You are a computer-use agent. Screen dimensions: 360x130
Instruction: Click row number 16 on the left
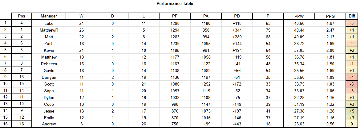coord(6,124)
